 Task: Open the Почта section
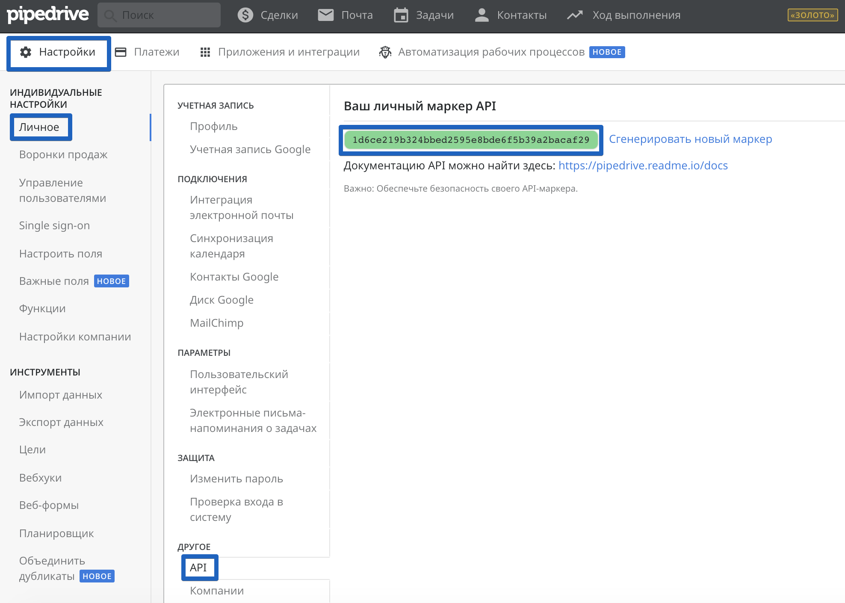(357, 15)
